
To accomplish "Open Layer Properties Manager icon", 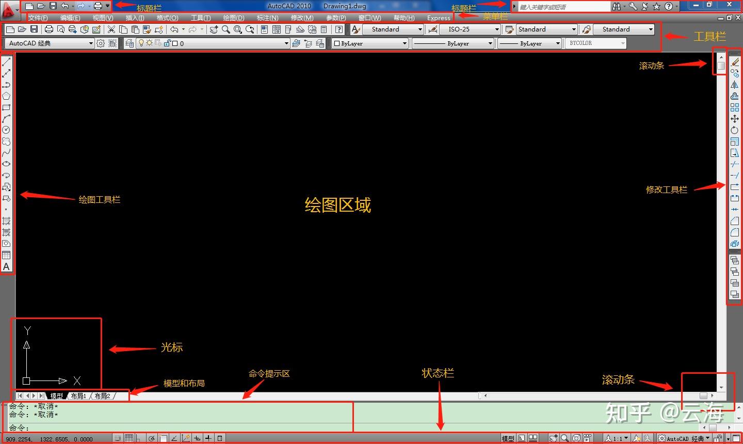I will tap(130, 43).
